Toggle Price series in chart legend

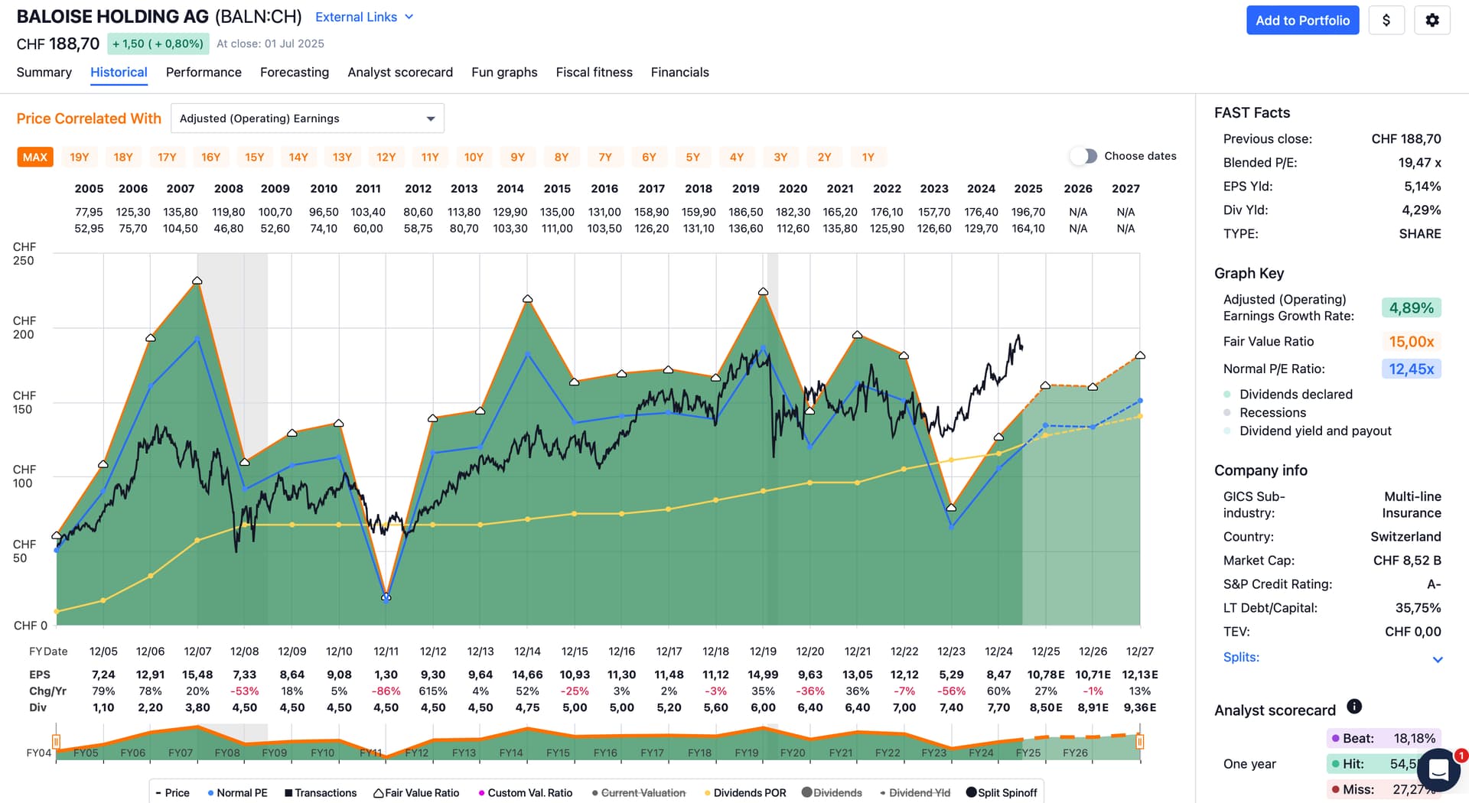[172, 793]
